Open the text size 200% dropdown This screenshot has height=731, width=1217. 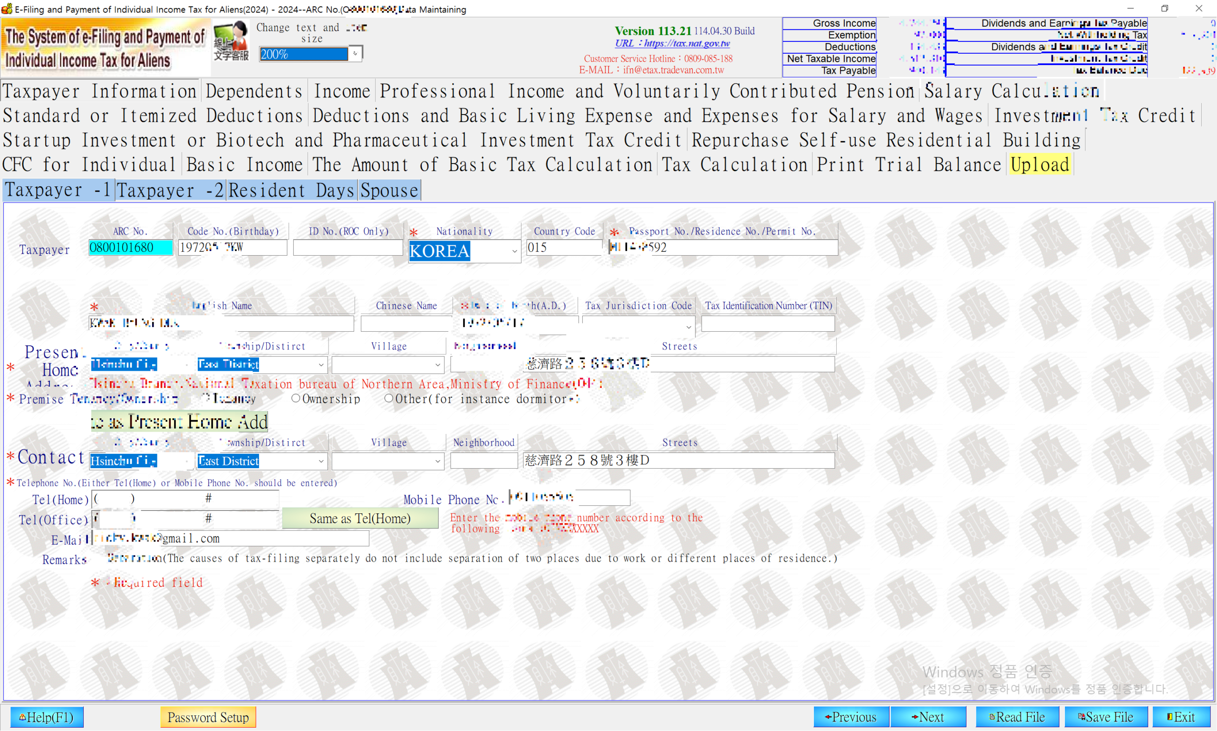click(355, 54)
